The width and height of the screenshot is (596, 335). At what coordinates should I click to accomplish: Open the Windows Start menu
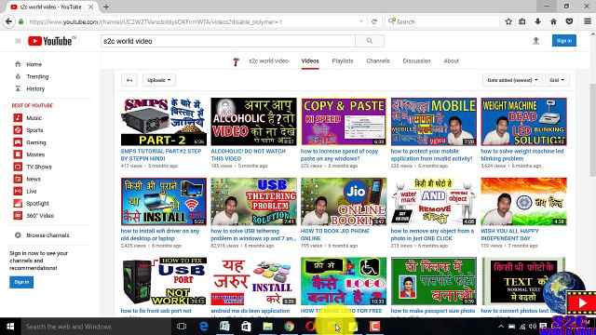(x=10, y=327)
